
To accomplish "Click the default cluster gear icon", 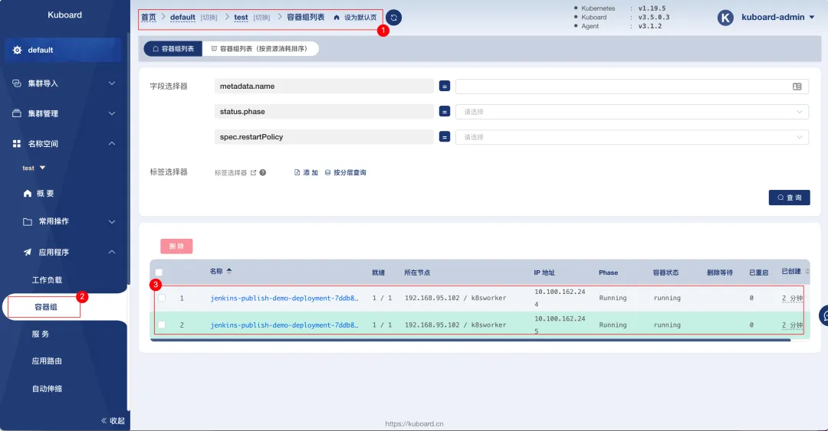I will click(x=17, y=50).
